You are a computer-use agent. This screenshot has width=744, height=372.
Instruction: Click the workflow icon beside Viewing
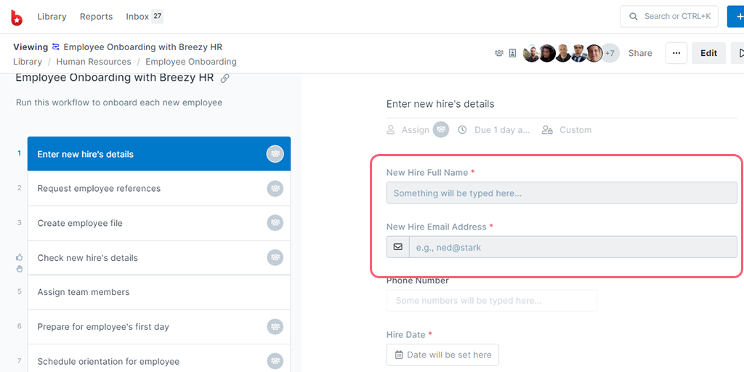click(56, 47)
